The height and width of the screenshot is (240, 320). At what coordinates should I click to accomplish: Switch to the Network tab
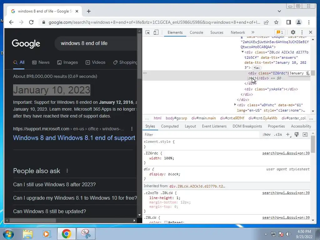[x=238, y=32]
